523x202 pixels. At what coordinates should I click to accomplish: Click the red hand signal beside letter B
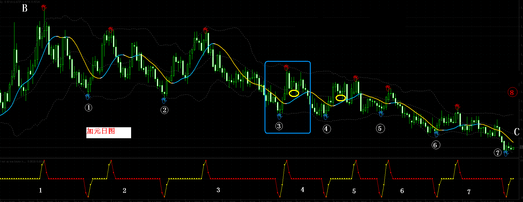tap(44, 8)
